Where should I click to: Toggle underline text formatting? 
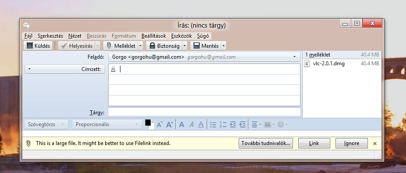[201, 124]
